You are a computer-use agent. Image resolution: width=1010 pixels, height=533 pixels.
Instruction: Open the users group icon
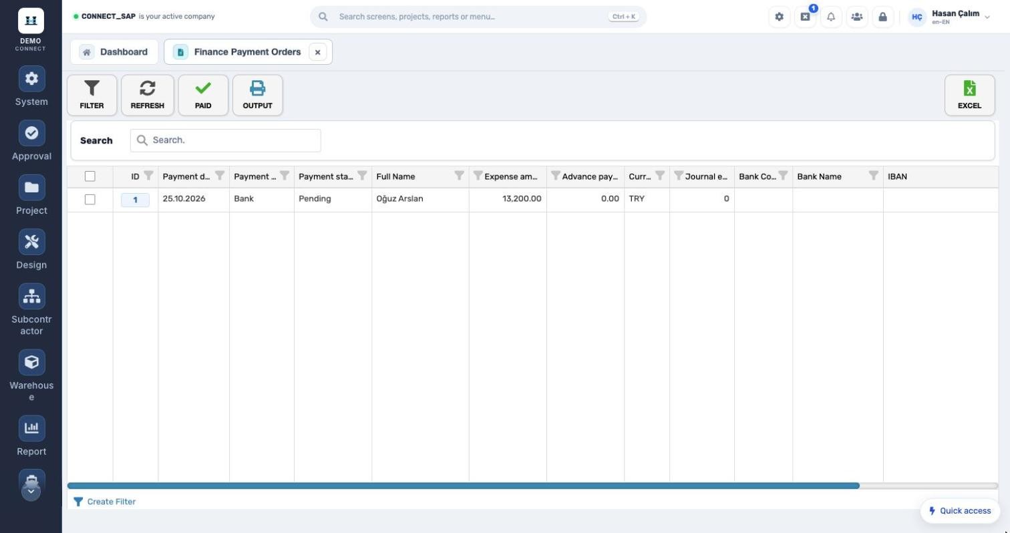(857, 17)
